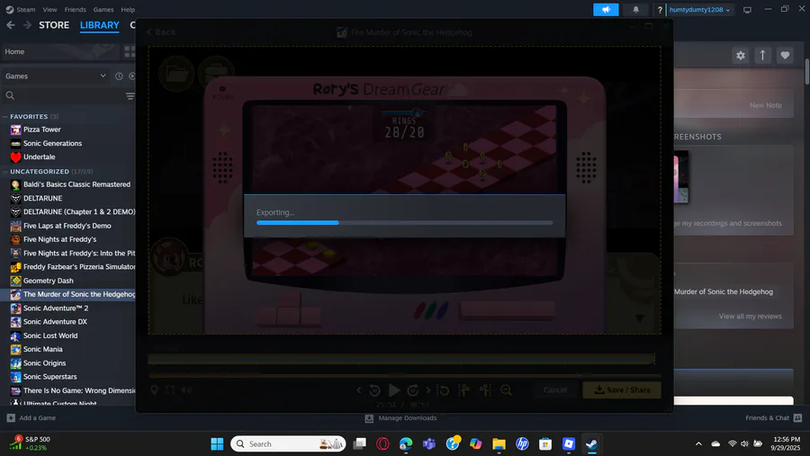810x456 pixels.
Task: Open the Friends menu
Action: click(75, 9)
